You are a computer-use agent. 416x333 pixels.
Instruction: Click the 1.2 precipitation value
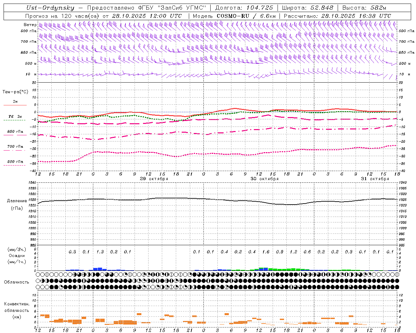(293, 252)
